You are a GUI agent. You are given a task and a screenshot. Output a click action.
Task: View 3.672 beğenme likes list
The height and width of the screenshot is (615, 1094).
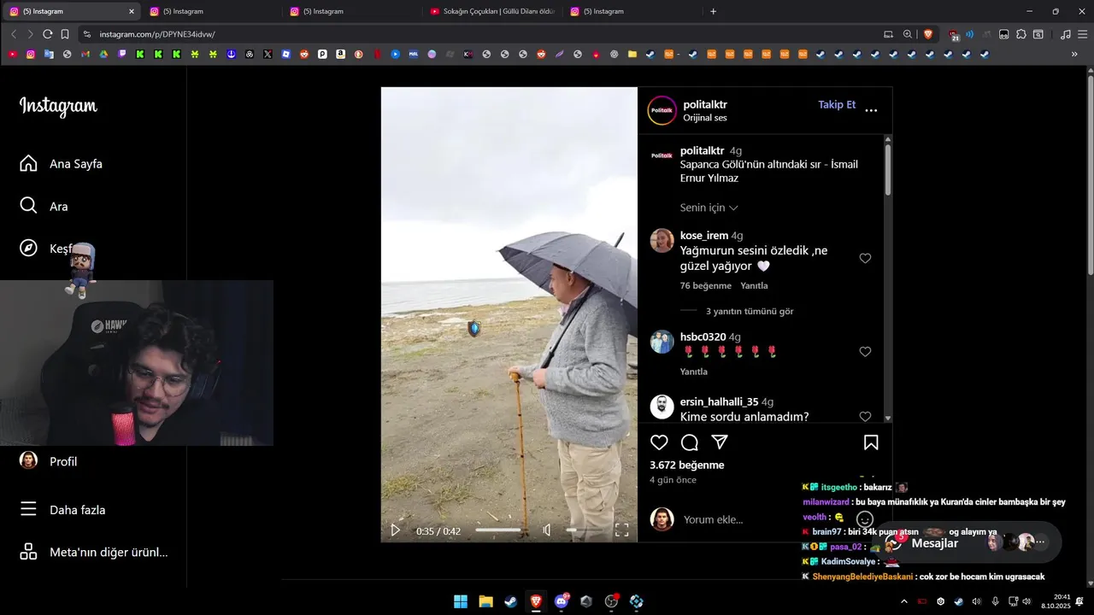[687, 466]
